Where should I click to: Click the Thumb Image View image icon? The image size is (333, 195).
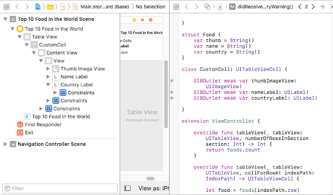click(56, 69)
